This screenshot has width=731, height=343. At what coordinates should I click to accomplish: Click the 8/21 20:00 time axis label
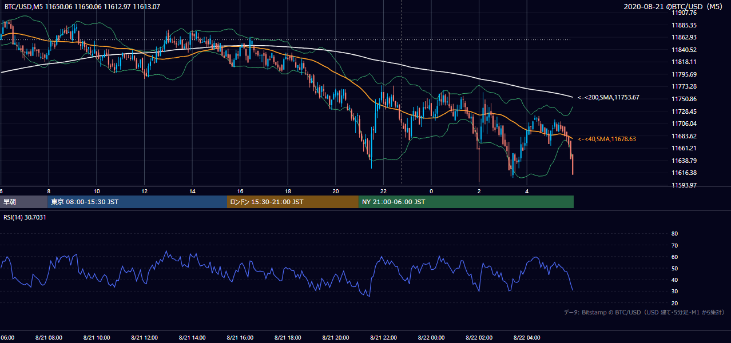336,338
